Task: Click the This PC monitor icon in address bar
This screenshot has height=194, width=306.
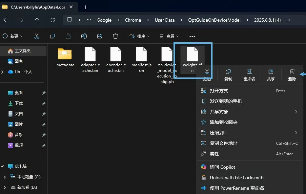Action: [70, 20]
